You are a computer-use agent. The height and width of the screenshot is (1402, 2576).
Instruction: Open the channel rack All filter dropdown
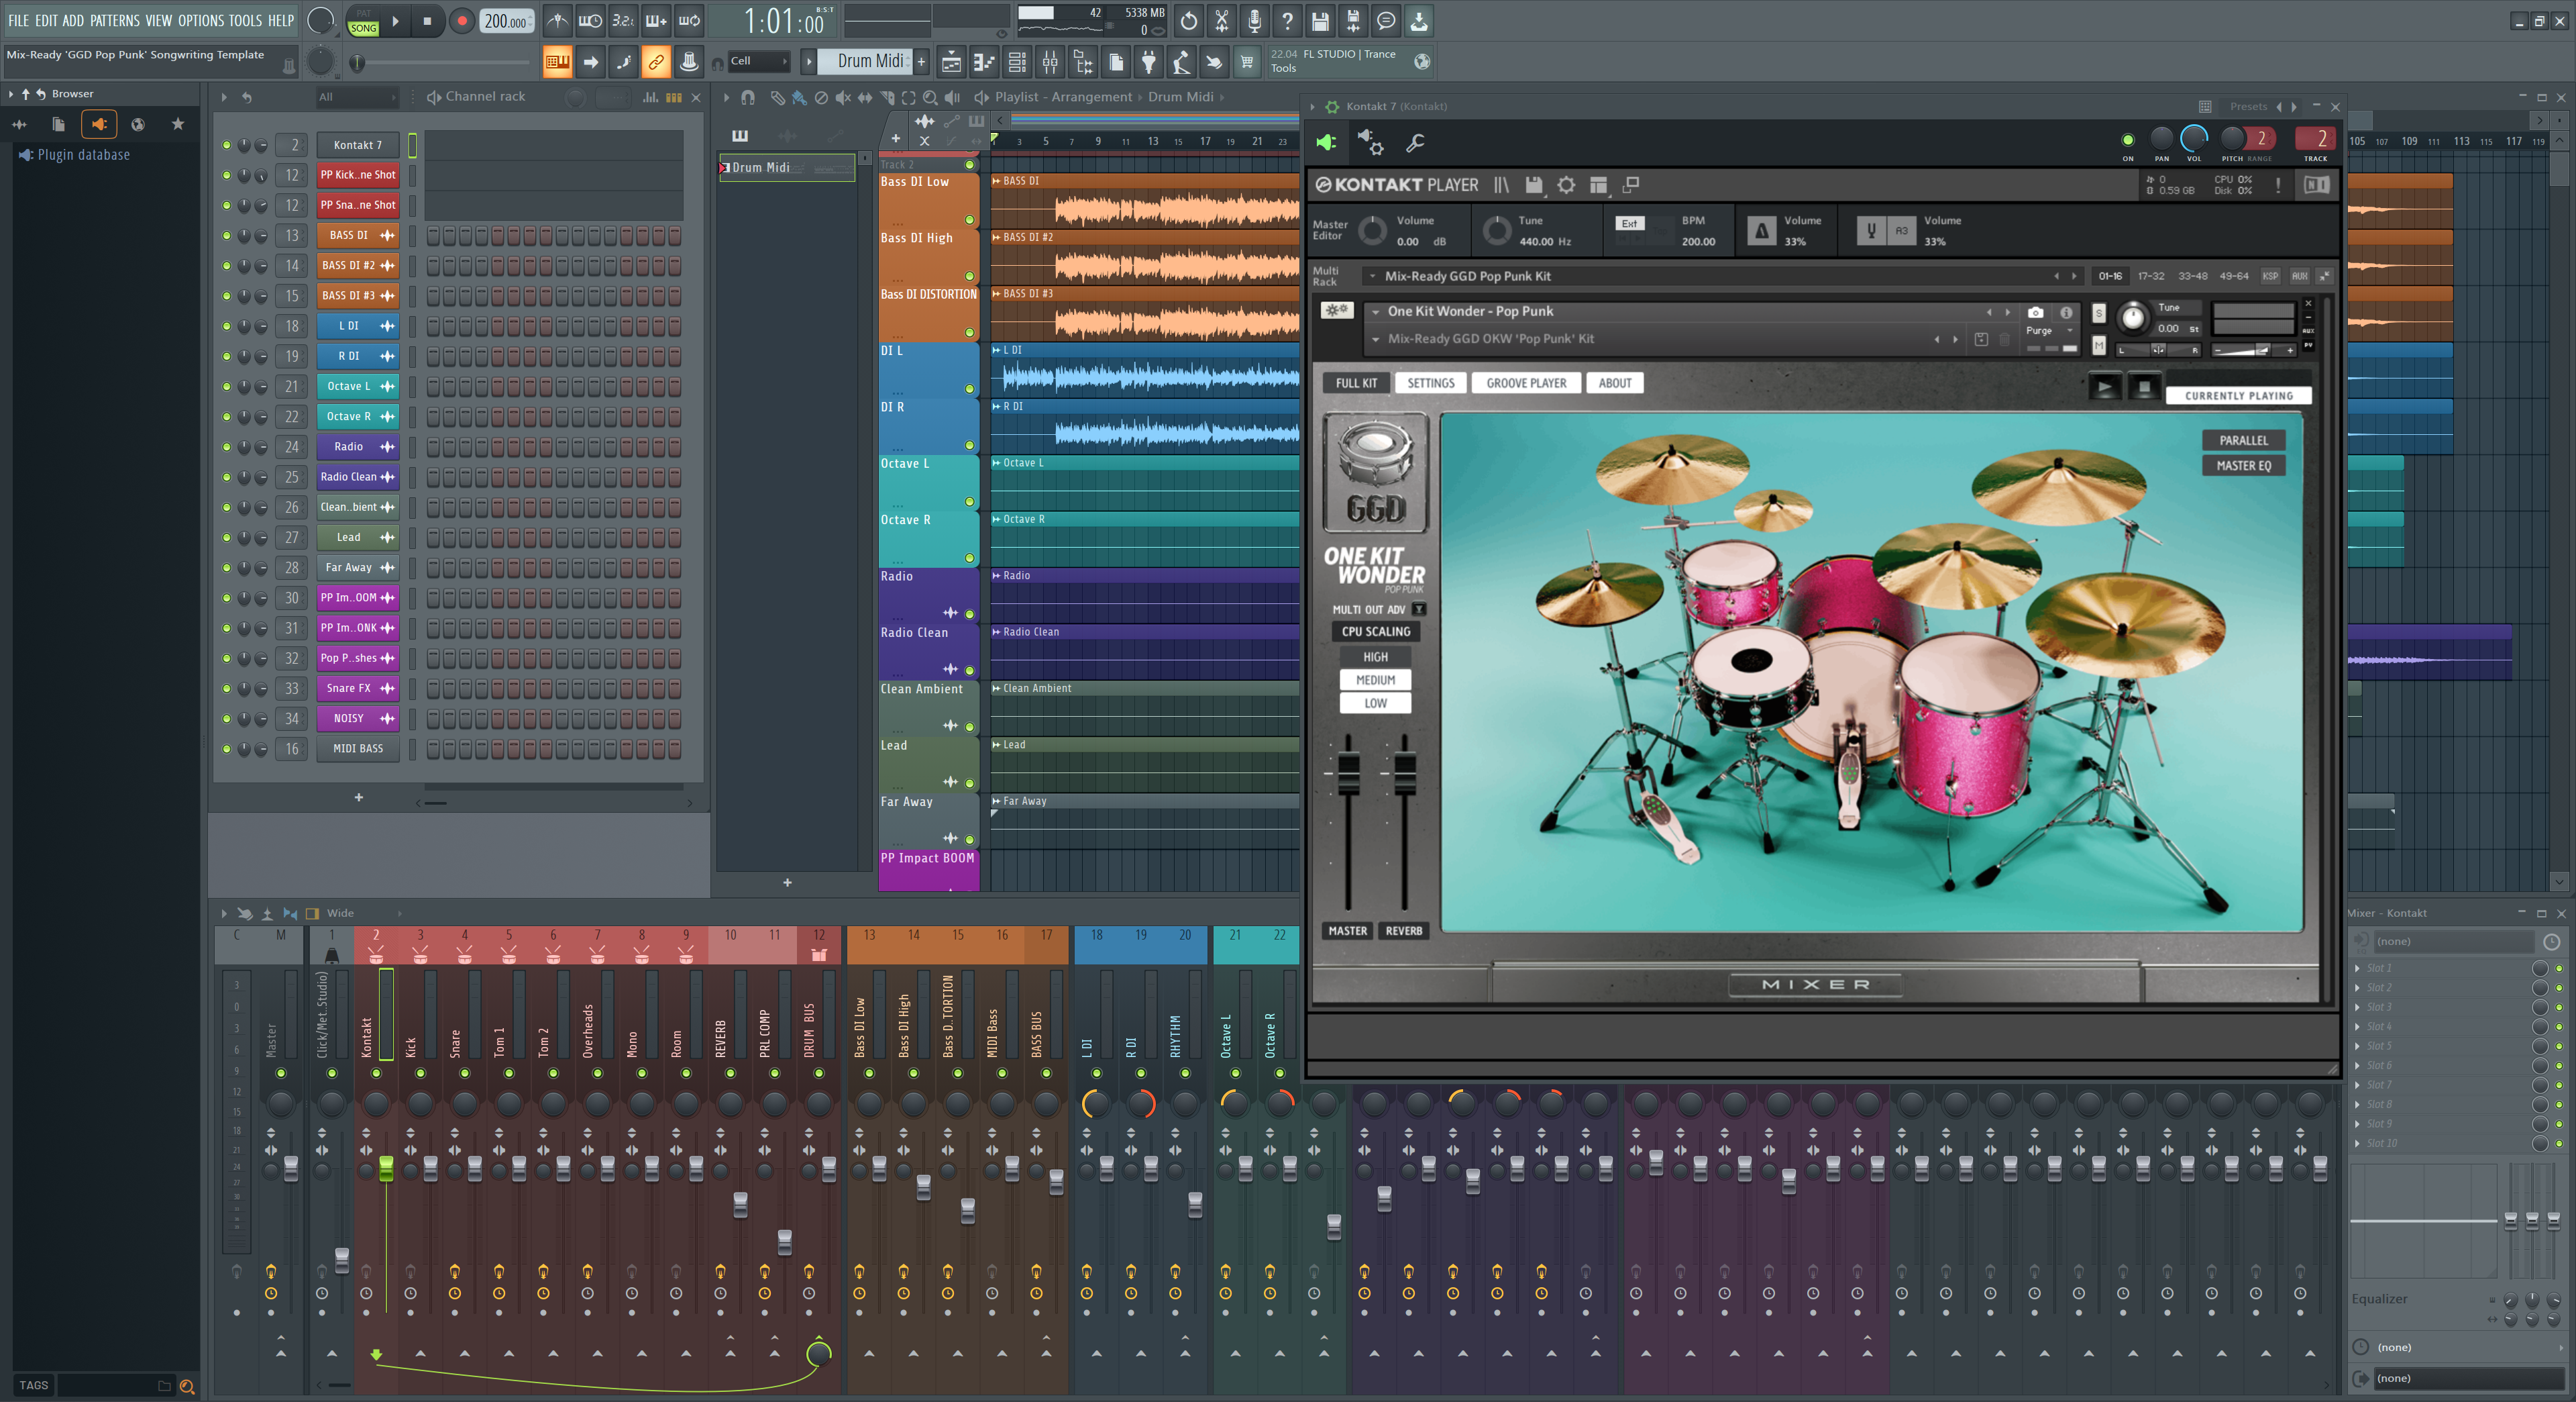tap(356, 97)
